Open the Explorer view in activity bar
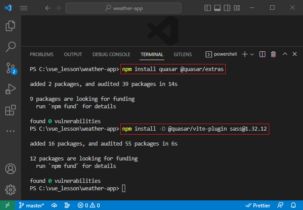Viewport: 303px width, 210px height. (x=11, y=26)
